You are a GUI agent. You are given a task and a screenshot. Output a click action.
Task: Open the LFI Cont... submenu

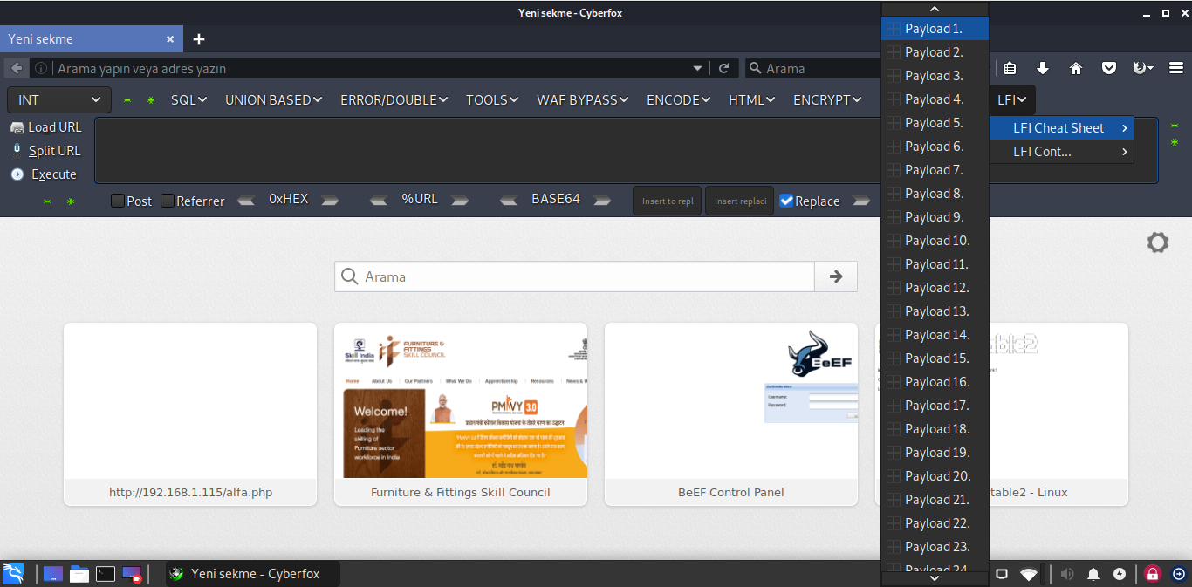coord(1060,152)
